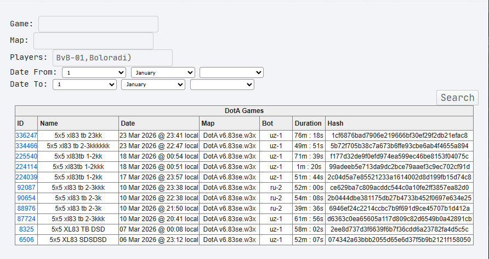Open game ID 88976
This screenshot has height=259, width=489.
click(26, 209)
